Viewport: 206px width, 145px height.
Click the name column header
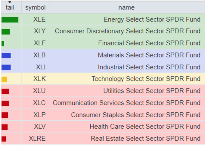[126, 8]
